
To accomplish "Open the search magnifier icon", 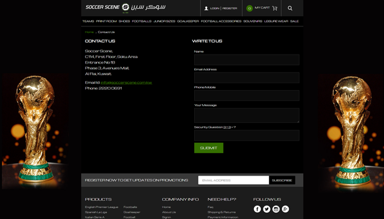I will [290, 8].
